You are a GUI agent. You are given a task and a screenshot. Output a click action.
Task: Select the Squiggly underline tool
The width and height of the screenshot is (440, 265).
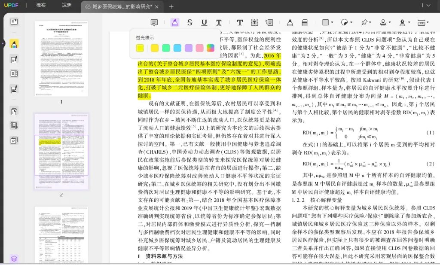[x=219, y=22]
